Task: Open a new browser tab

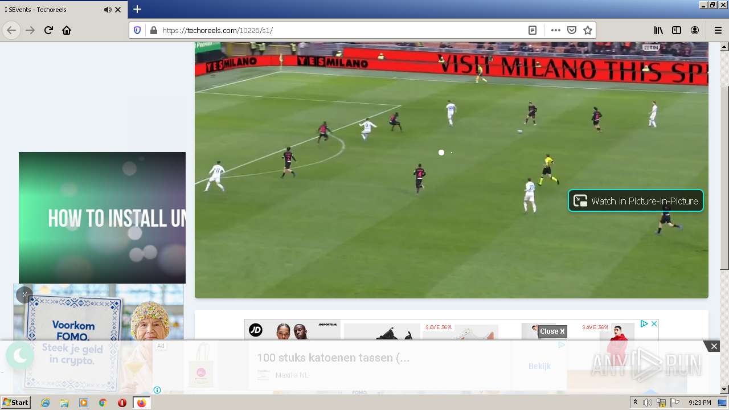Action: (137, 9)
